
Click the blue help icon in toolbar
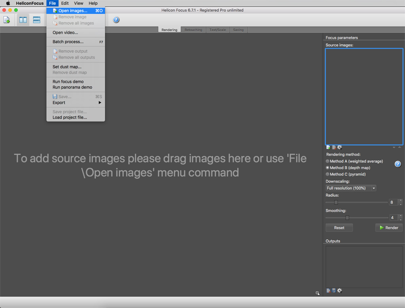click(x=116, y=20)
